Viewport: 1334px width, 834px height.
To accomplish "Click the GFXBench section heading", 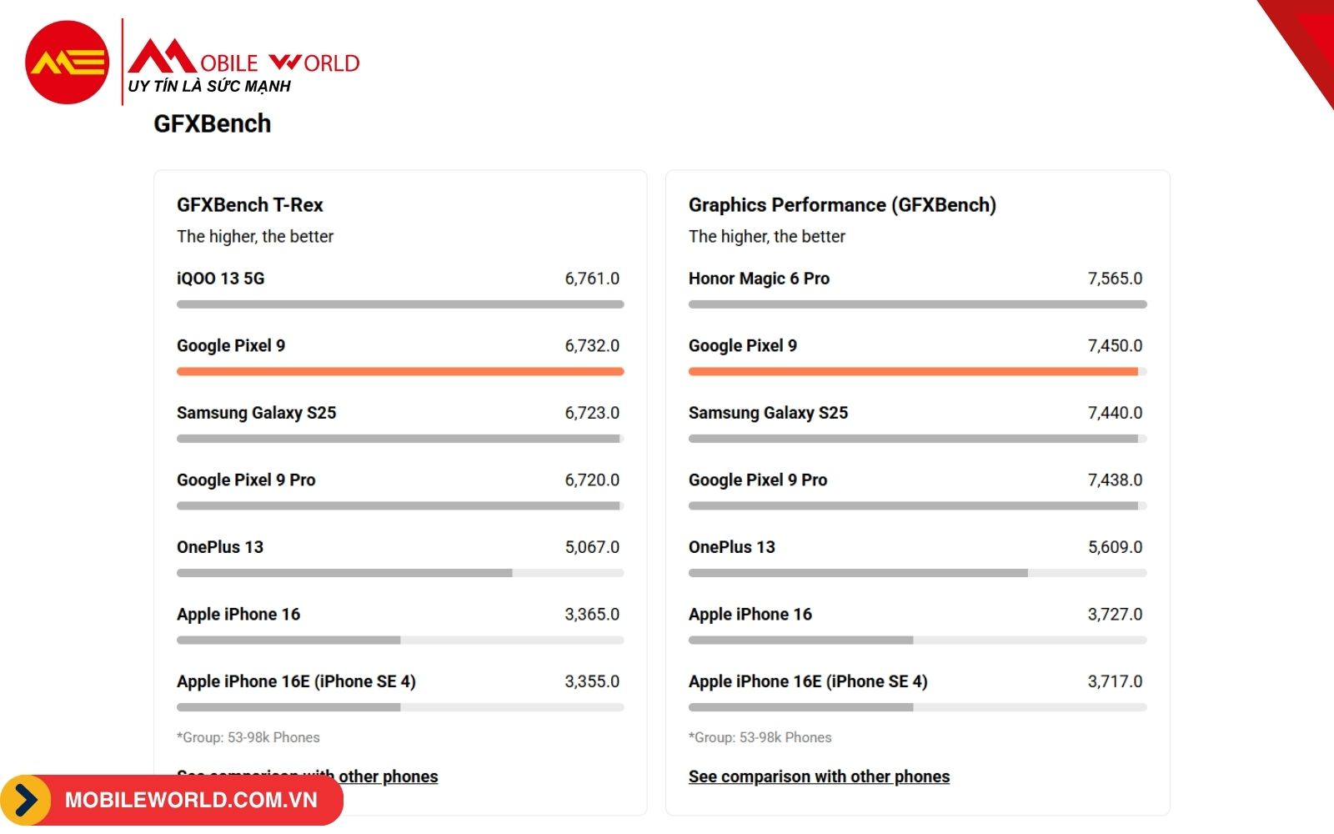I will (x=212, y=123).
